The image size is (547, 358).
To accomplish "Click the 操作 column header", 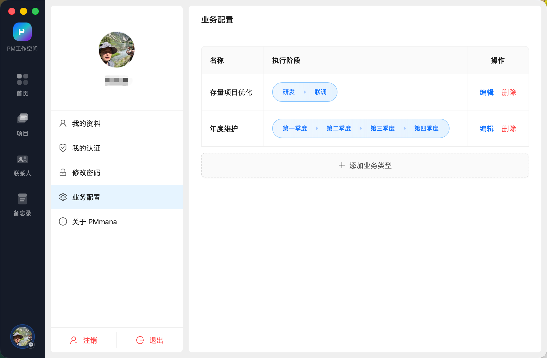I will [498, 61].
